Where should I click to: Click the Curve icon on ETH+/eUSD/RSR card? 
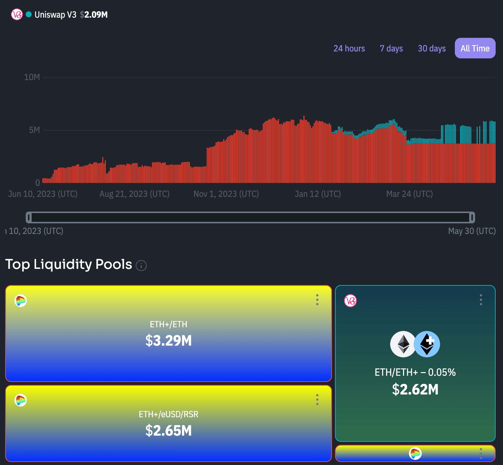(21, 400)
